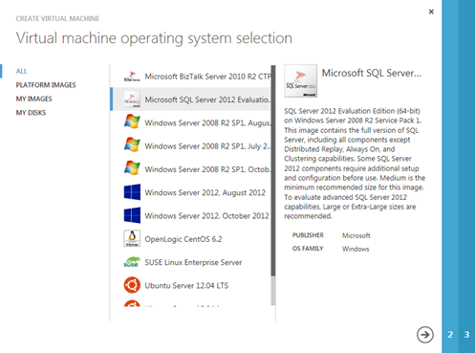
Task: Click the BizTalk Server icon
Action: [x=132, y=77]
